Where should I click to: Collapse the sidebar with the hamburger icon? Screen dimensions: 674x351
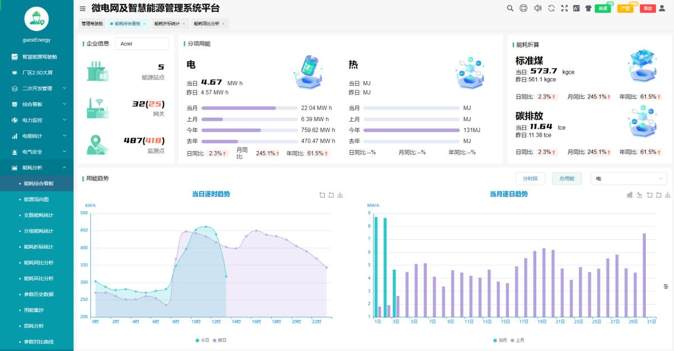pos(83,8)
